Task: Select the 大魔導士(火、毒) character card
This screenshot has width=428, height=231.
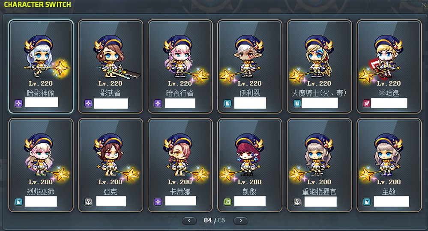Action: click(x=319, y=66)
